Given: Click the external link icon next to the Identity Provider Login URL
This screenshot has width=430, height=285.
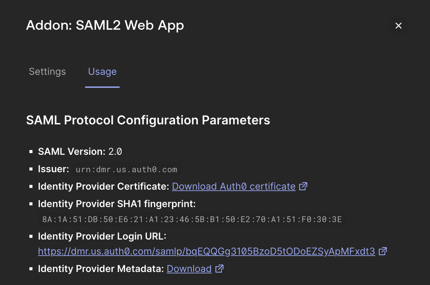Looking at the screenshot, I should pyautogui.click(x=383, y=251).
